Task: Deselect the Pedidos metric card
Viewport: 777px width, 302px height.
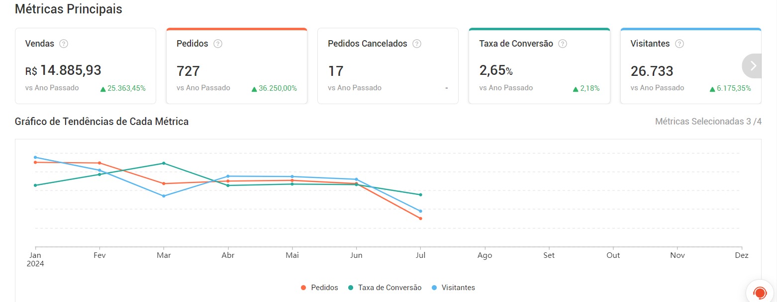Action: tap(237, 66)
